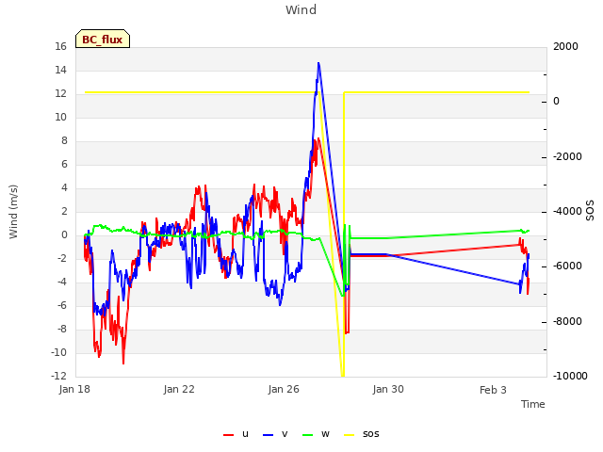Click the 16 value on left axis

(x=60, y=46)
